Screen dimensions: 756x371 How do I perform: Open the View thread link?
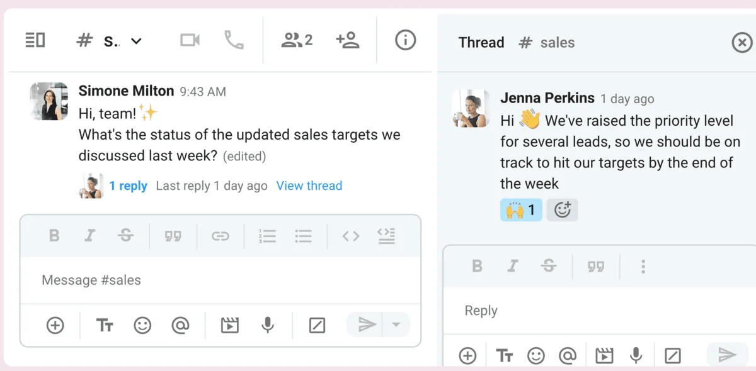click(309, 185)
